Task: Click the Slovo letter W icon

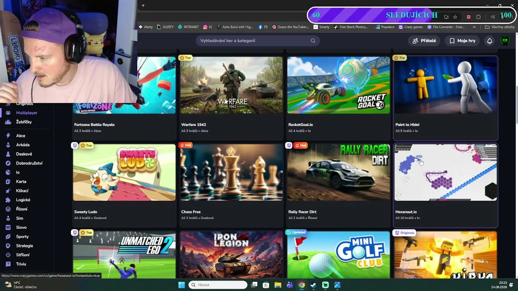Action: (x=8, y=228)
